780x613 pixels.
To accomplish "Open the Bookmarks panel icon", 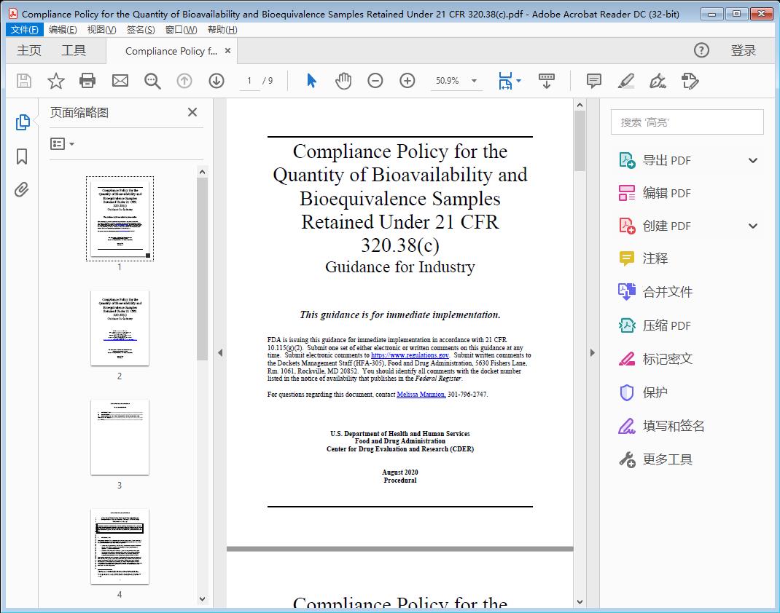I will pos(22,157).
